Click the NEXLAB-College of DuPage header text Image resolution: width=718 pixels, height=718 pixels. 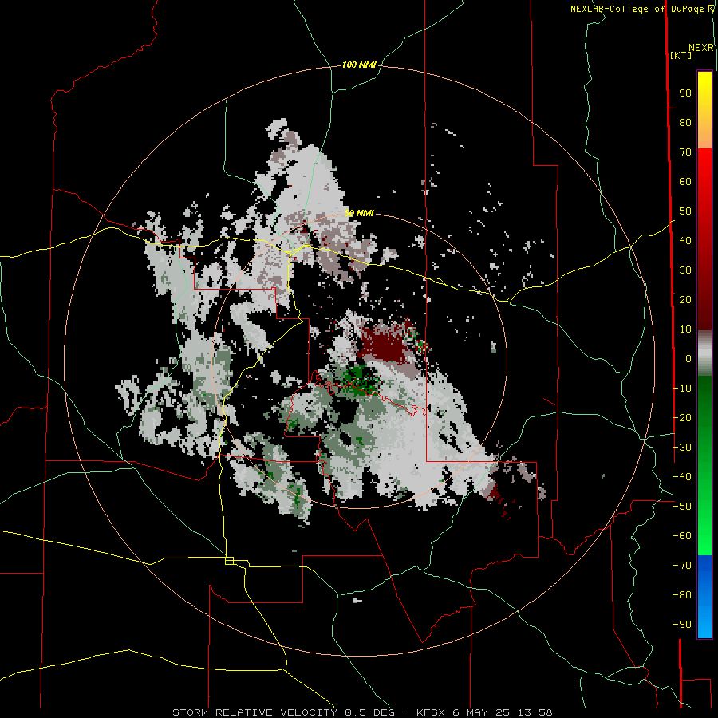(641, 9)
